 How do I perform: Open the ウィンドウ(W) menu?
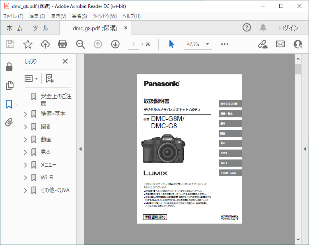point(105,16)
